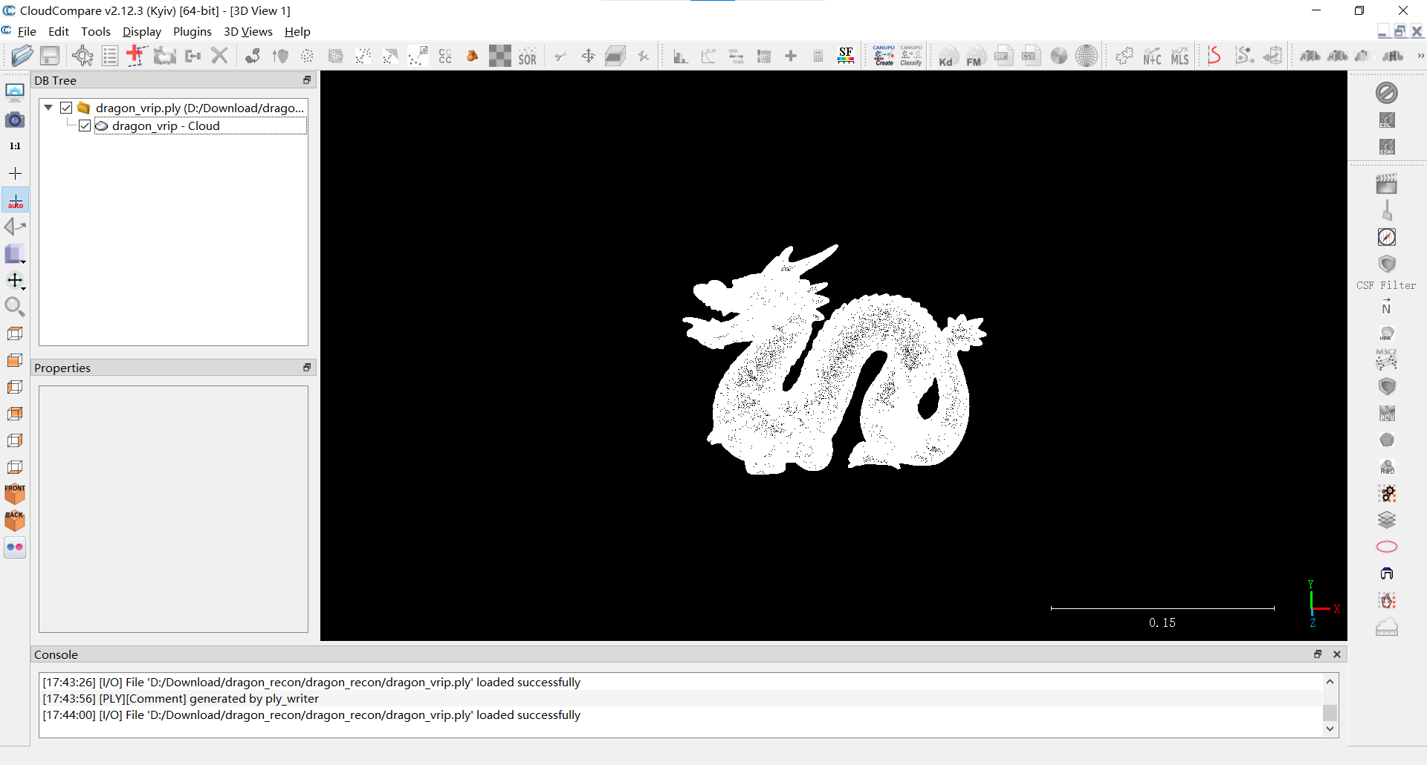Click the Kd tree plugin icon
The width and height of the screenshot is (1427, 765).
coord(948,56)
